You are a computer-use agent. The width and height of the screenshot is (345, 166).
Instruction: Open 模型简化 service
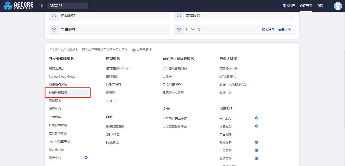(x=112, y=77)
